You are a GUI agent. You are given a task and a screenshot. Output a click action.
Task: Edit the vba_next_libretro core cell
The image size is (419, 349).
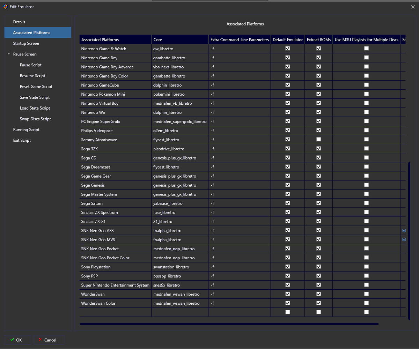tap(180, 67)
